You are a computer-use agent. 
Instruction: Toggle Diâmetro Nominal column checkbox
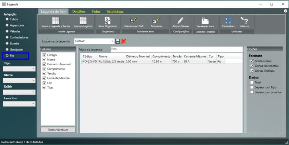pos(44,64)
